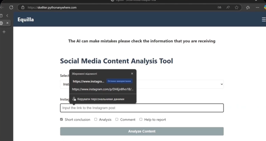Enable the Analysis checkbox

[x=96, y=119]
